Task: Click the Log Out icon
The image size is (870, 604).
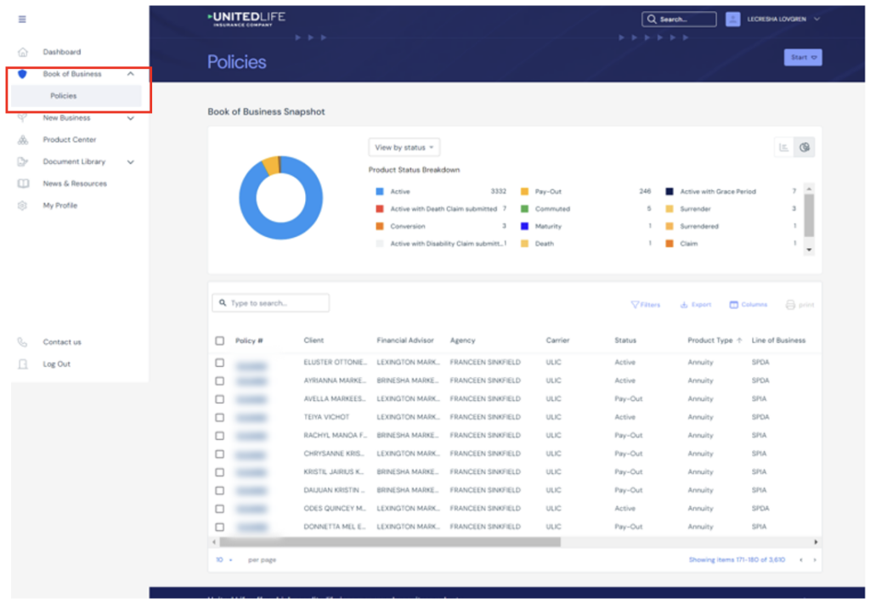Action: [x=23, y=364]
